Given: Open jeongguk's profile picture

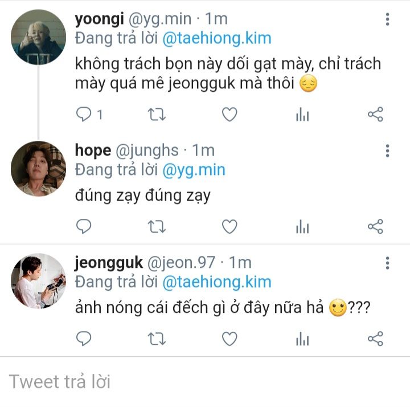Looking at the screenshot, I should [x=39, y=281].
